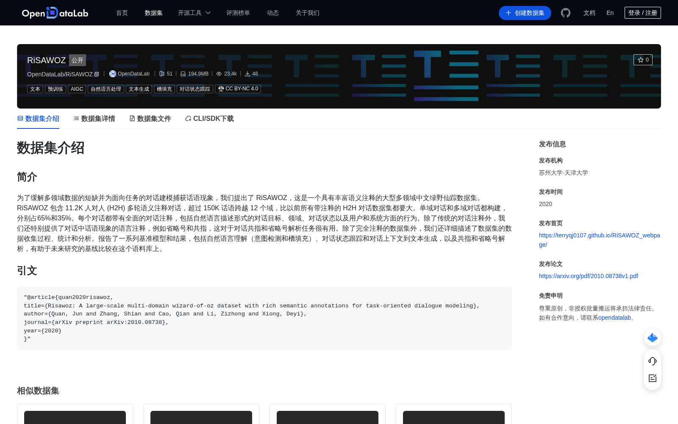Click the 对话状态跟踪 tag
This screenshot has height=424, width=678.
point(195,89)
